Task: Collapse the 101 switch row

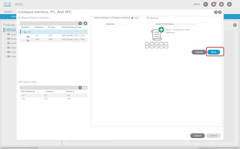Action: tap(22, 32)
